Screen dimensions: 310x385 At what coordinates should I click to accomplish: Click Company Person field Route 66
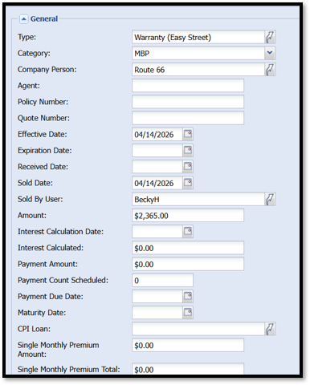pyautogui.click(x=198, y=70)
